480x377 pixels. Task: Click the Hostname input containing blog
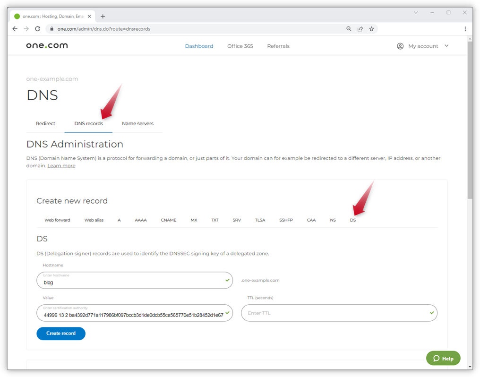point(135,280)
